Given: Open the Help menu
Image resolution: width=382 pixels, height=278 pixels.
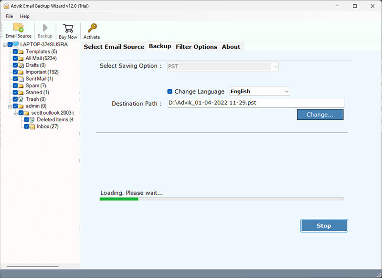Looking at the screenshot, I should coord(25,16).
